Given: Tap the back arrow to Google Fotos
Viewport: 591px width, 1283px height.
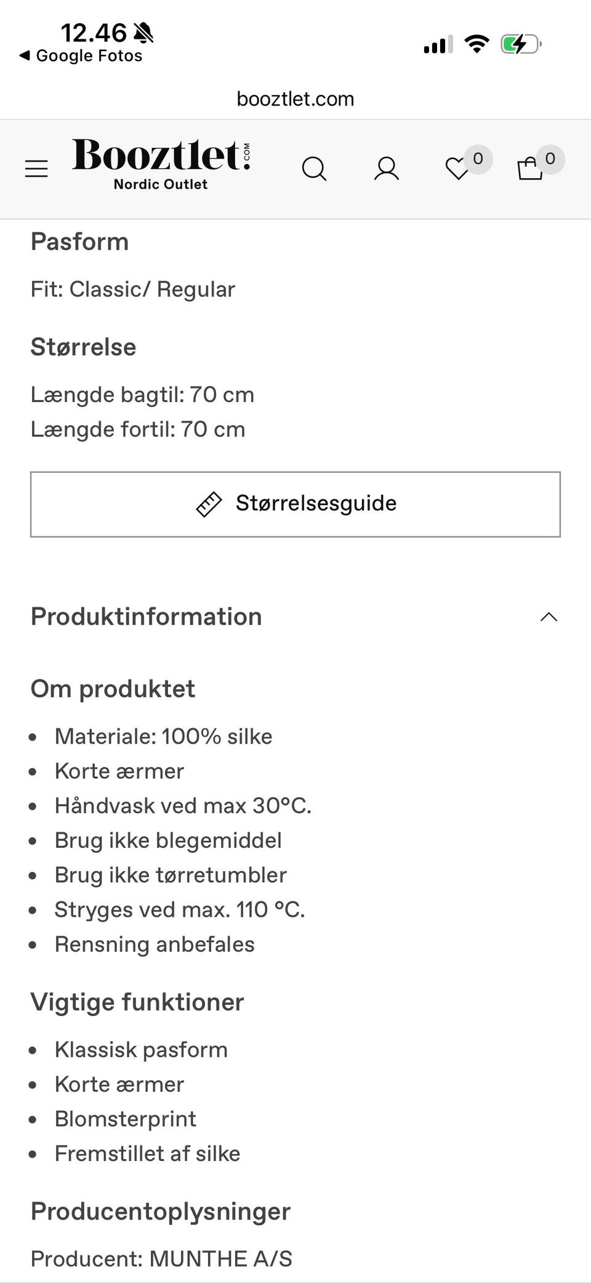Looking at the screenshot, I should (25, 55).
